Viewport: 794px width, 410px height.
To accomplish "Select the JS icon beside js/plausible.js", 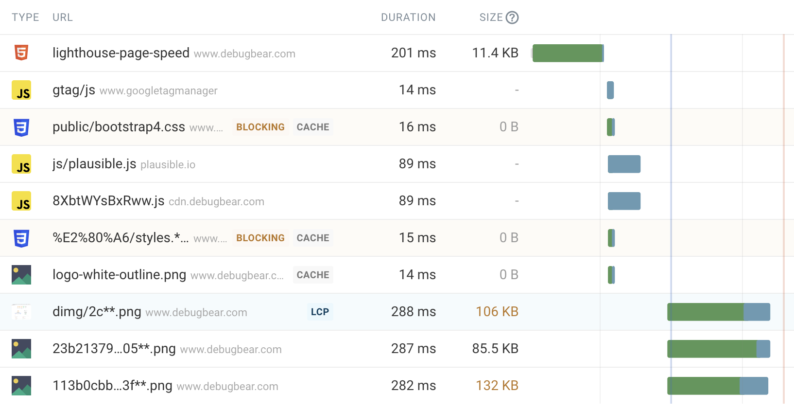I will 21,164.
